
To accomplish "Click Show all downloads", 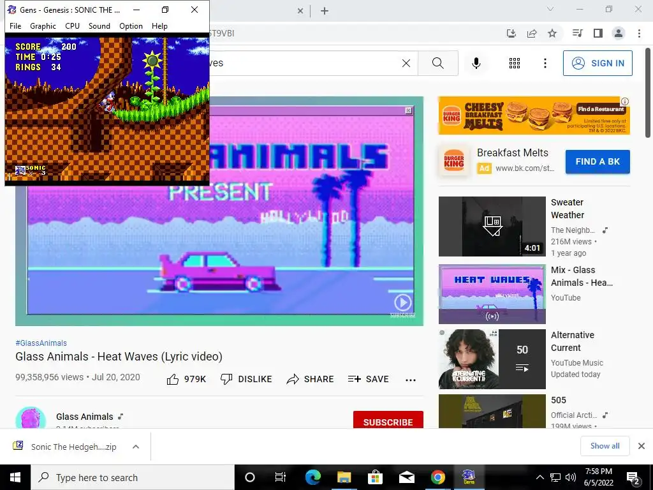I will (x=605, y=446).
